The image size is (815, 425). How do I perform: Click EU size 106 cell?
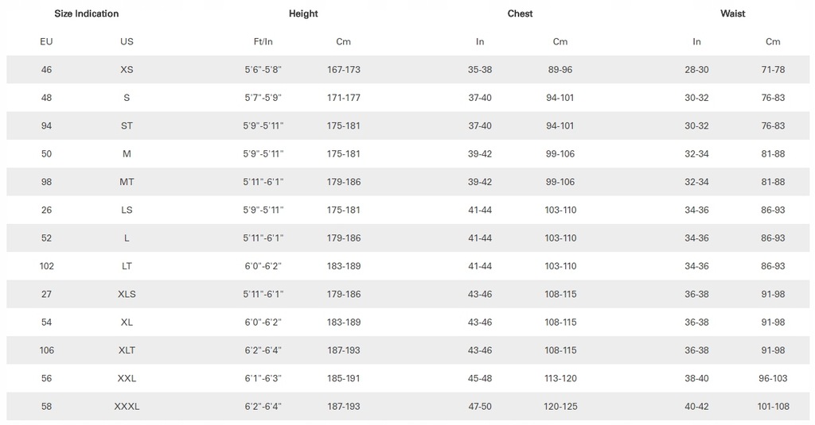click(46, 350)
